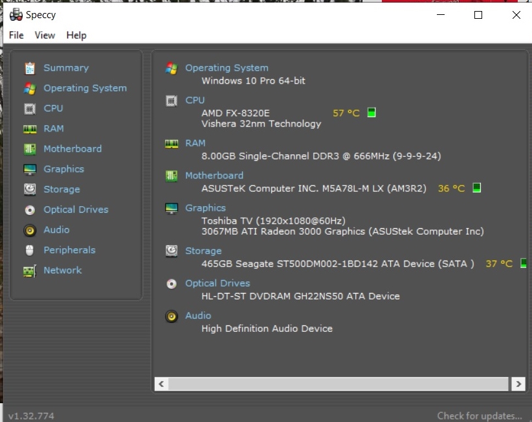Screen dimensions: 532x422
Task: Click the Motherboard icon in summary panel
Action: click(172, 176)
